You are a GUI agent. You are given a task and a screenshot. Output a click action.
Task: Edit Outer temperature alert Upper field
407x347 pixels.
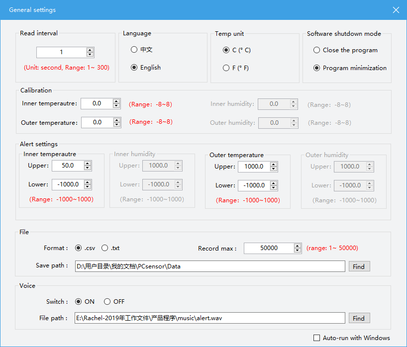[254, 167]
